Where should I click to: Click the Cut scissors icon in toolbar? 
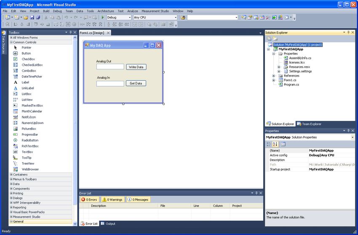(x=46, y=17)
